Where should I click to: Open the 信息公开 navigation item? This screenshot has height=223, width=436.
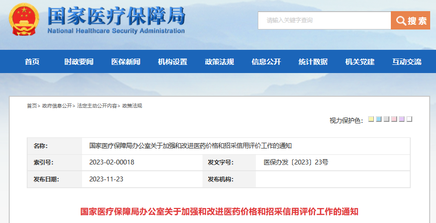tap(266, 61)
